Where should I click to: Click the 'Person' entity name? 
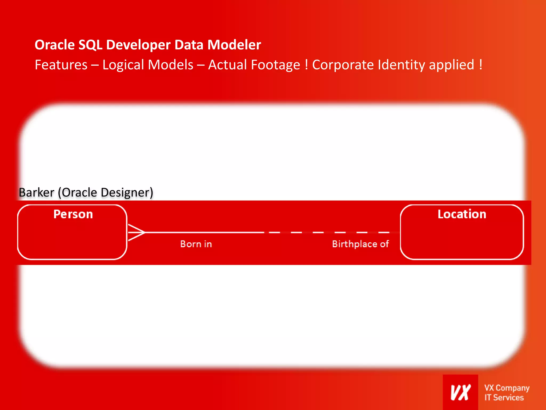click(73, 214)
